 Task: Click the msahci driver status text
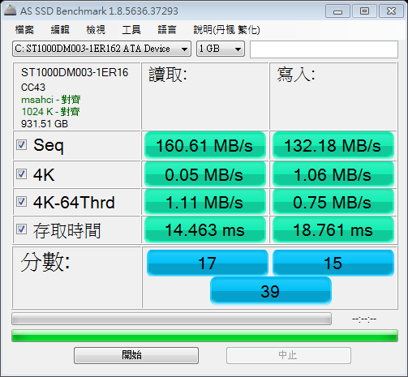[51, 100]
